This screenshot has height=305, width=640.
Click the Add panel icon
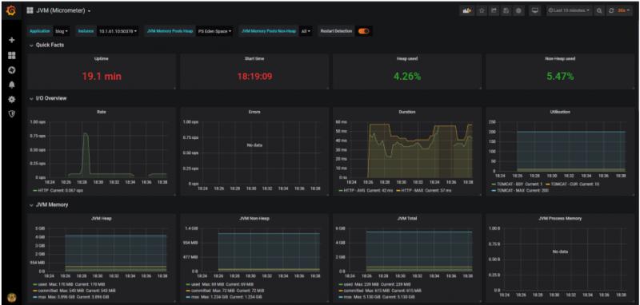click(x=467, y=11)
